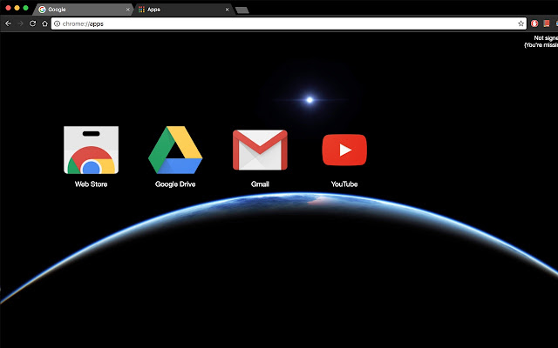This screenshot has height=348, width=558.
Task: Close the Apps tab
Action: click(228, 10)
